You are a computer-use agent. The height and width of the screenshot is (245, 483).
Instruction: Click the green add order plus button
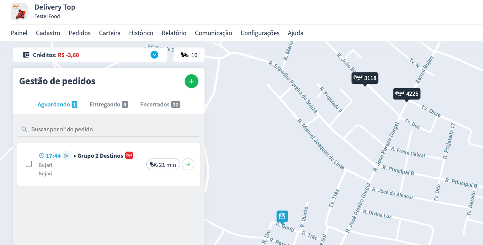click(x=192, y=81)
